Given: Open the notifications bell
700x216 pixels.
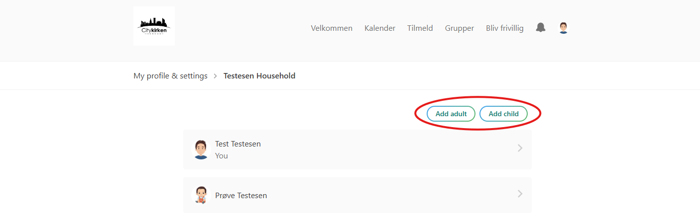Looking at the screenshot, I should pos(541,28).
